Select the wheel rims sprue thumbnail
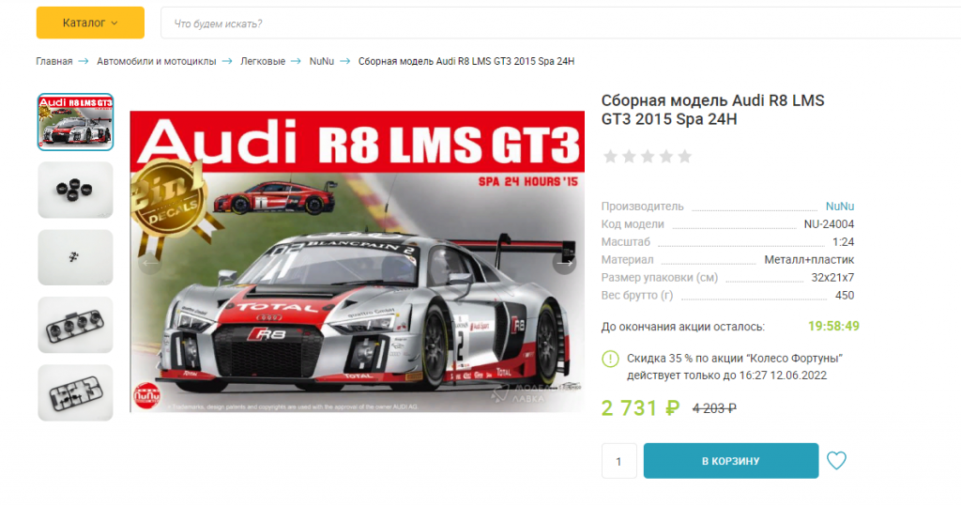The width and height of the screenshot is (961, 506). click(75, 325)
